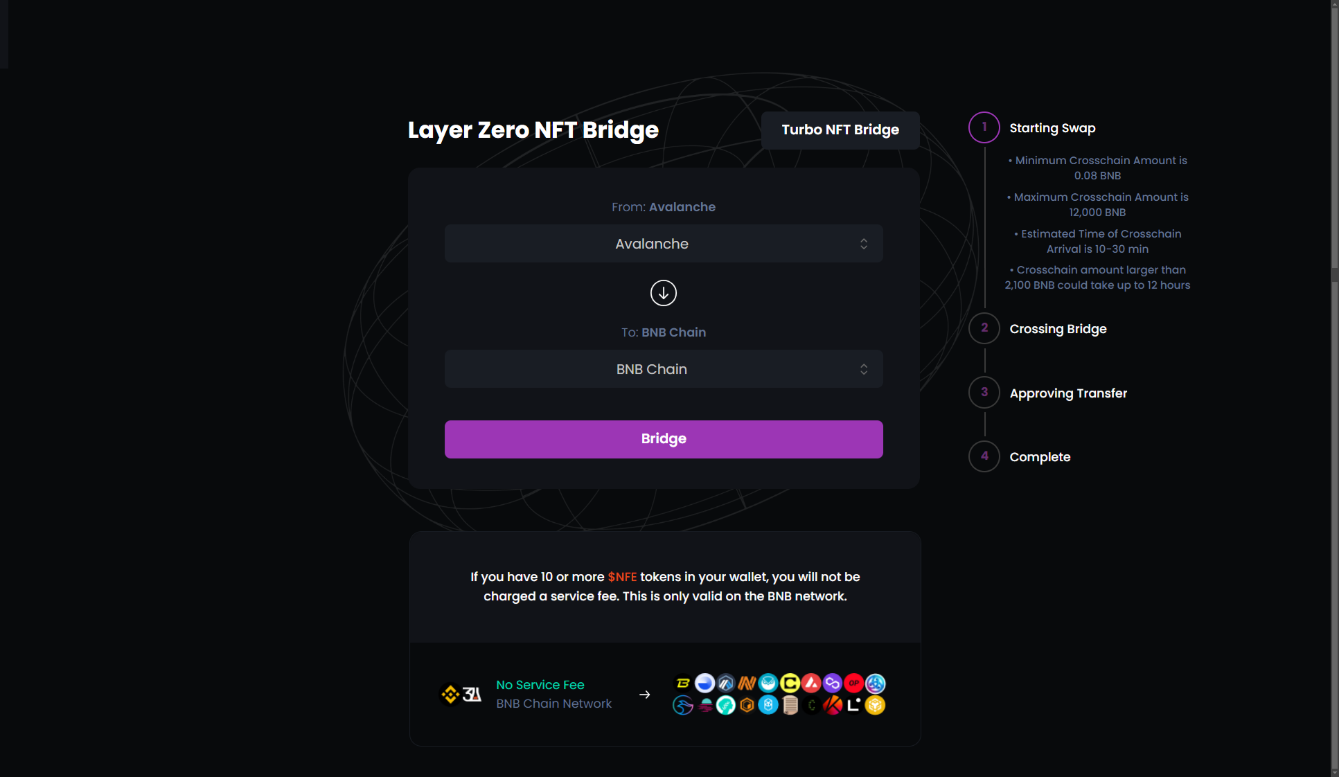Select the purple Polygon network icon
This screenshot has height=777, width=1339.
[832, 684]
